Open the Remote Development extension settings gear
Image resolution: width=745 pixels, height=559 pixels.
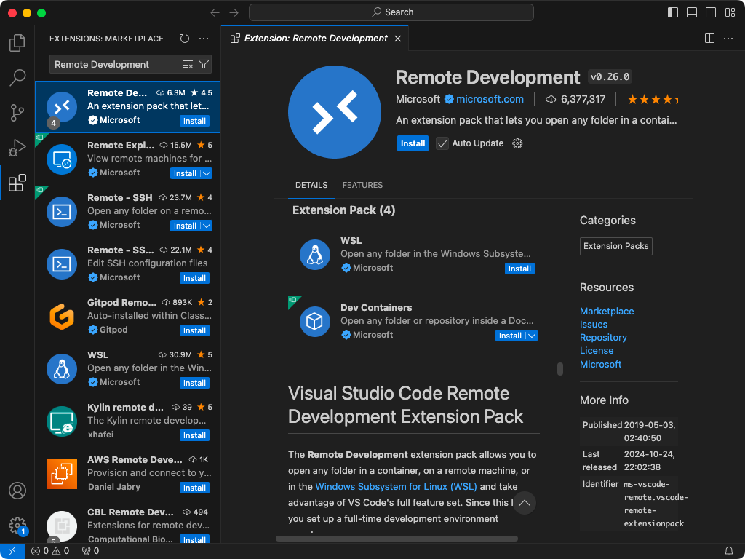(x=517, y=143)
